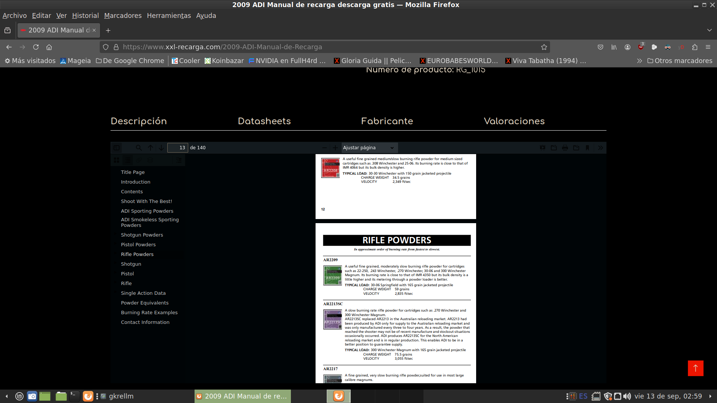This screenshot has height=403, width=717.
Task: Click the red scroll-to-top arrow button
Action: [695, 368]
